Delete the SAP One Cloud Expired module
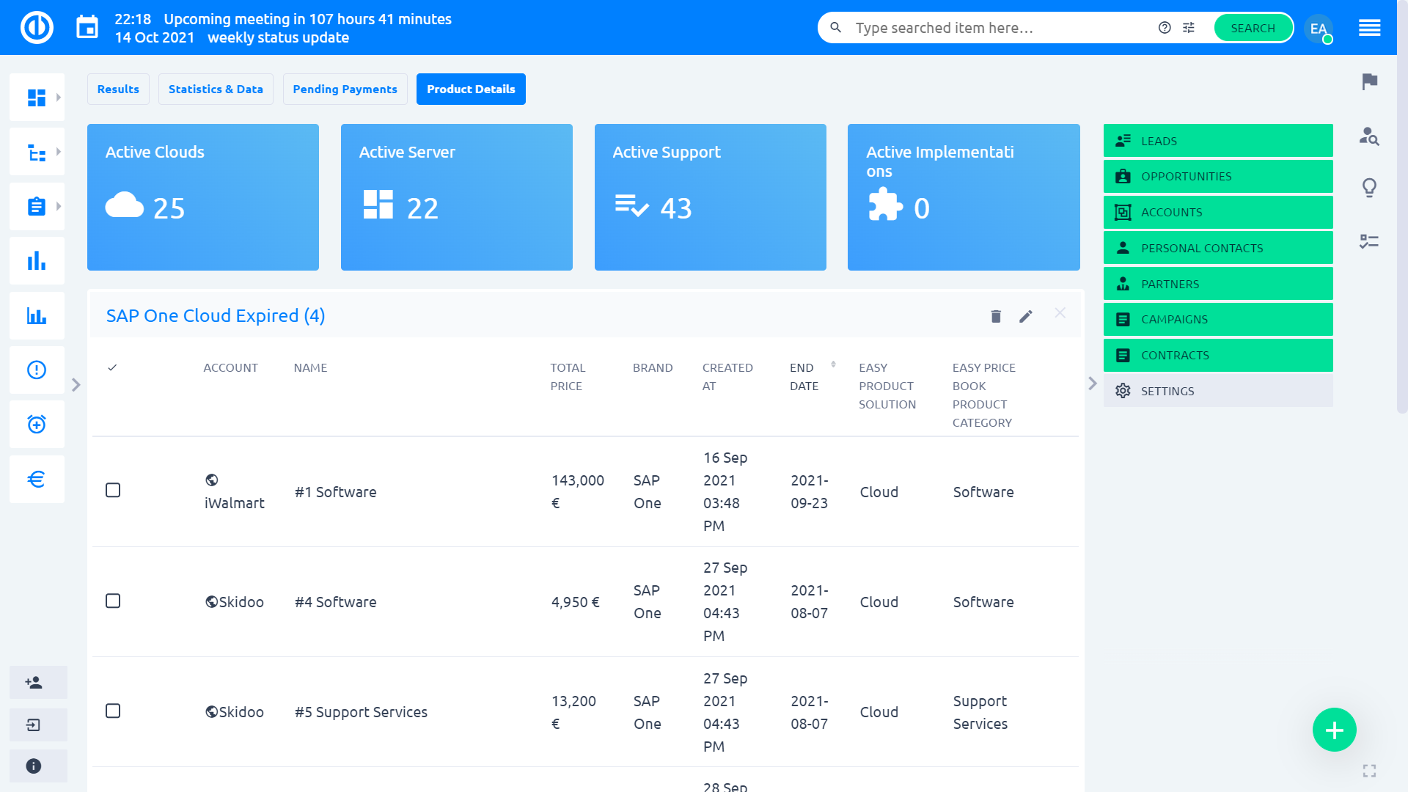 (x=996, y=316)
